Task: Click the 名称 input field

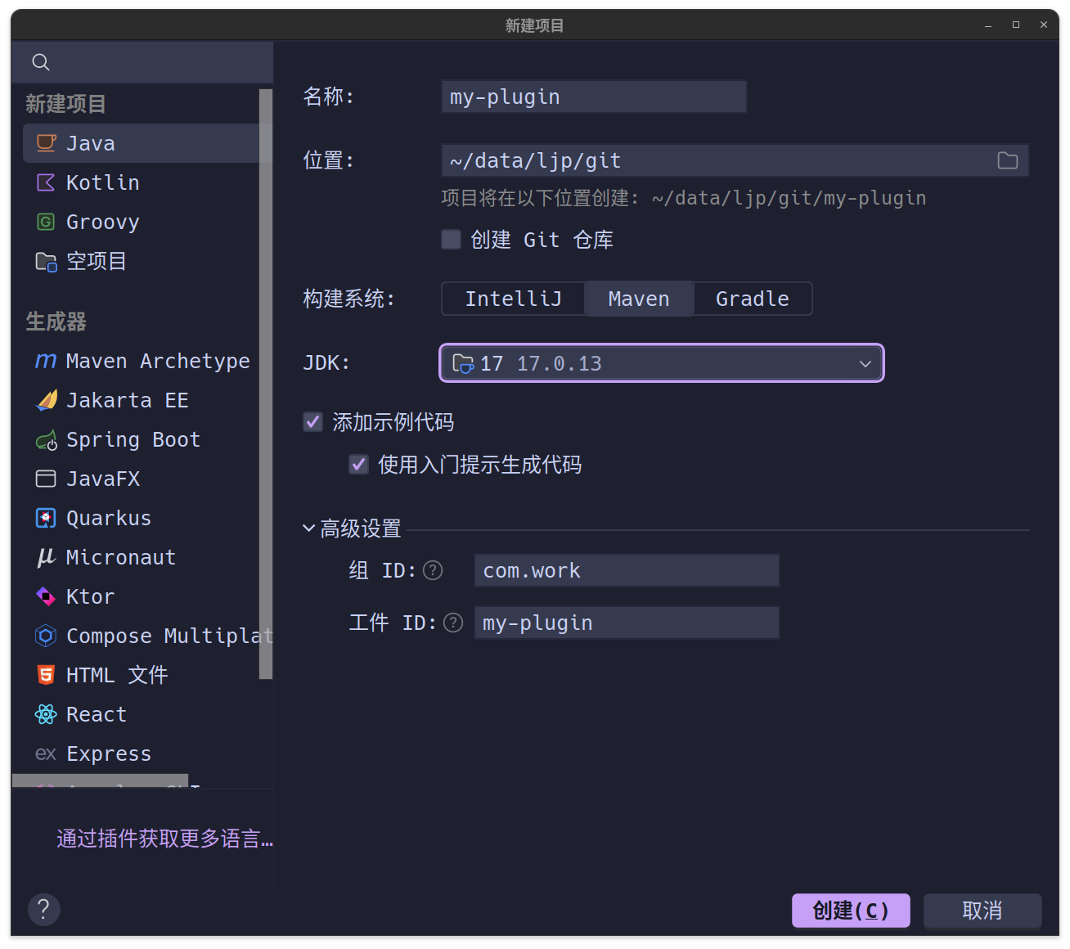Action: (x=593, y=97)
